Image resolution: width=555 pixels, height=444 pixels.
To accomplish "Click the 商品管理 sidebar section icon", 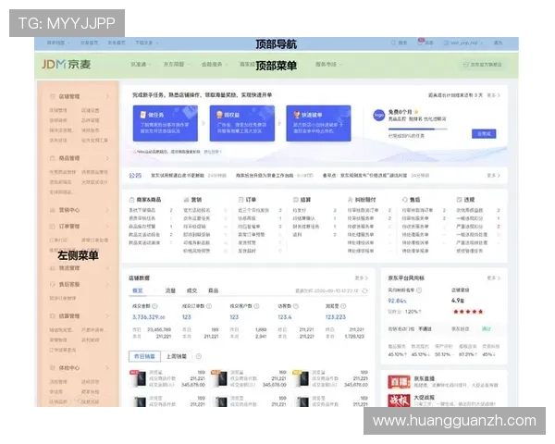I will pos(53,158).
